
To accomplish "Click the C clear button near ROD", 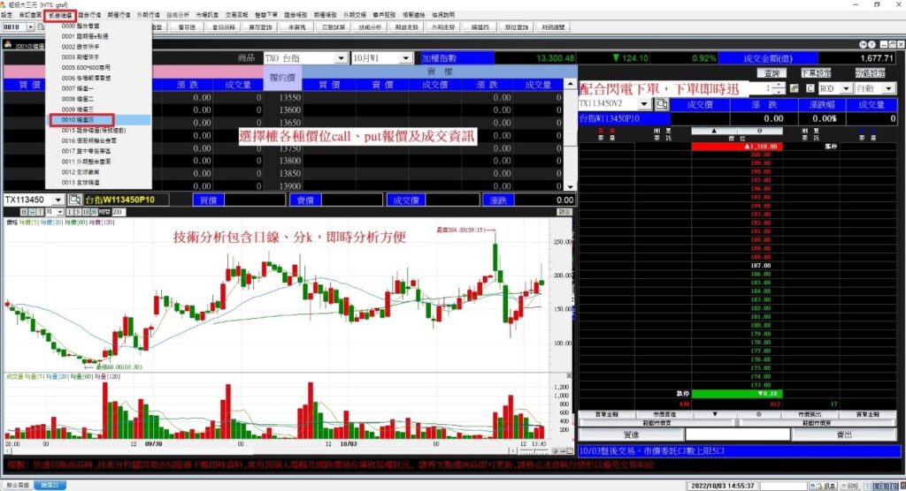I will coord(810,88).
